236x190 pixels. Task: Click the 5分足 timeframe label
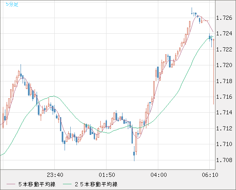click(12, 5)
